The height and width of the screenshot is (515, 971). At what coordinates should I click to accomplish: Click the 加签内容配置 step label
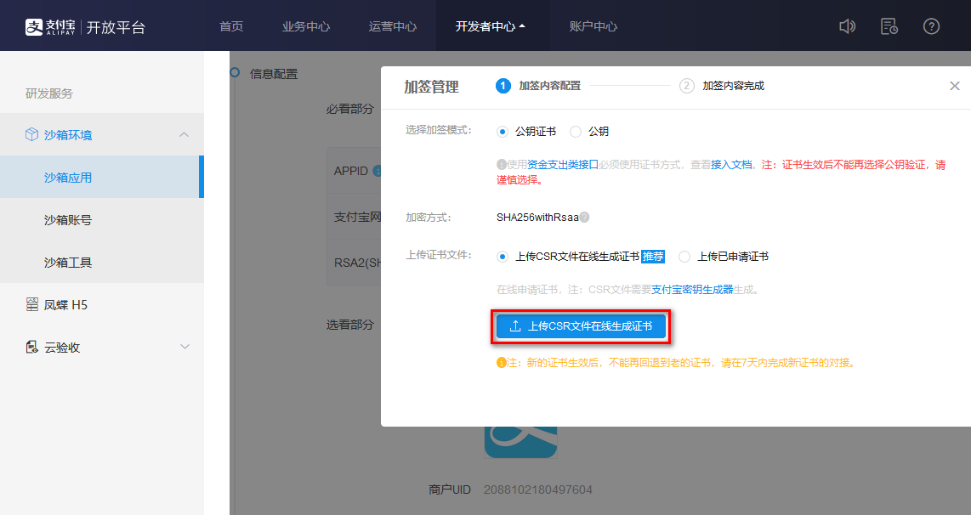(550, 86)
